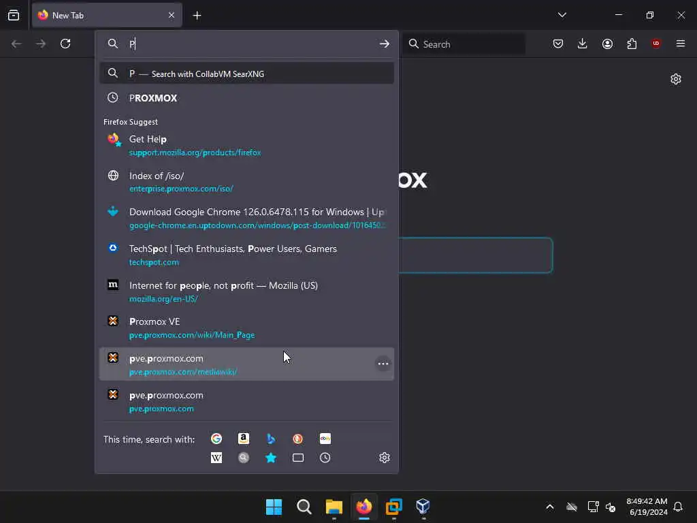Screen dimensions: 697x523
Task: Open Save to Pocket button
Action: click(558, 44)
